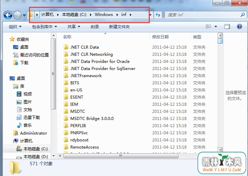
Task: Select inf in the address path
Action: (x=124, y=15)
